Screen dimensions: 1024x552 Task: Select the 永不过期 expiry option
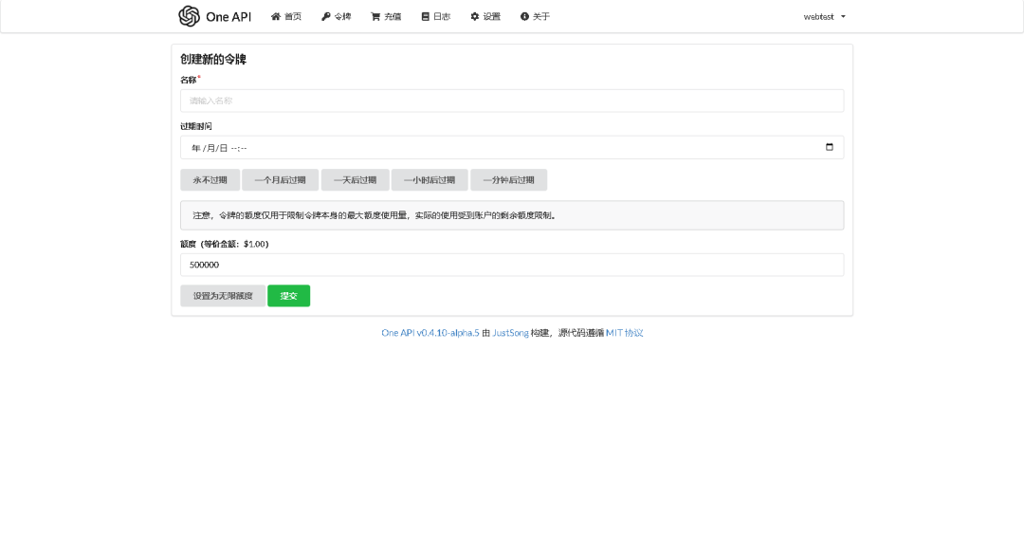tap(210, 179)
